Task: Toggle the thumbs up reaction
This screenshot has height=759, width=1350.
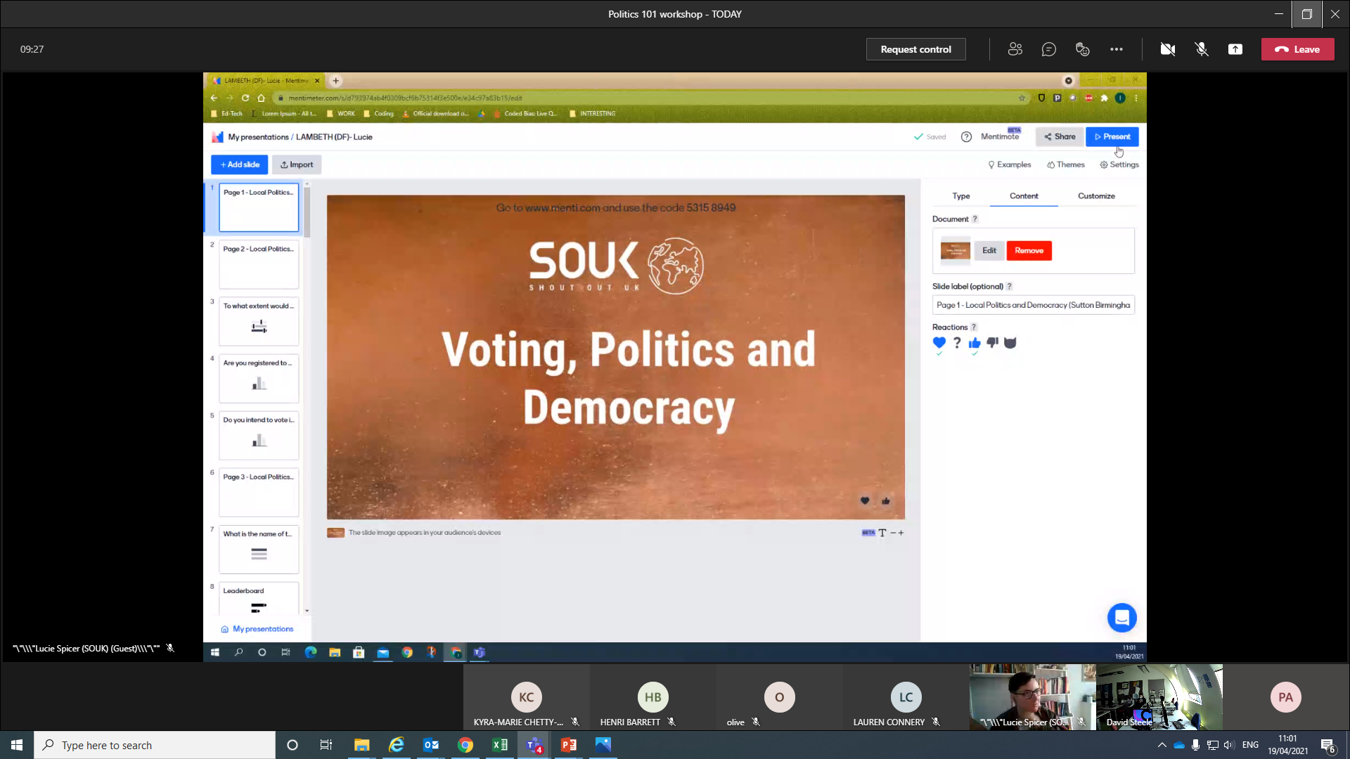Action: [974, 343]
